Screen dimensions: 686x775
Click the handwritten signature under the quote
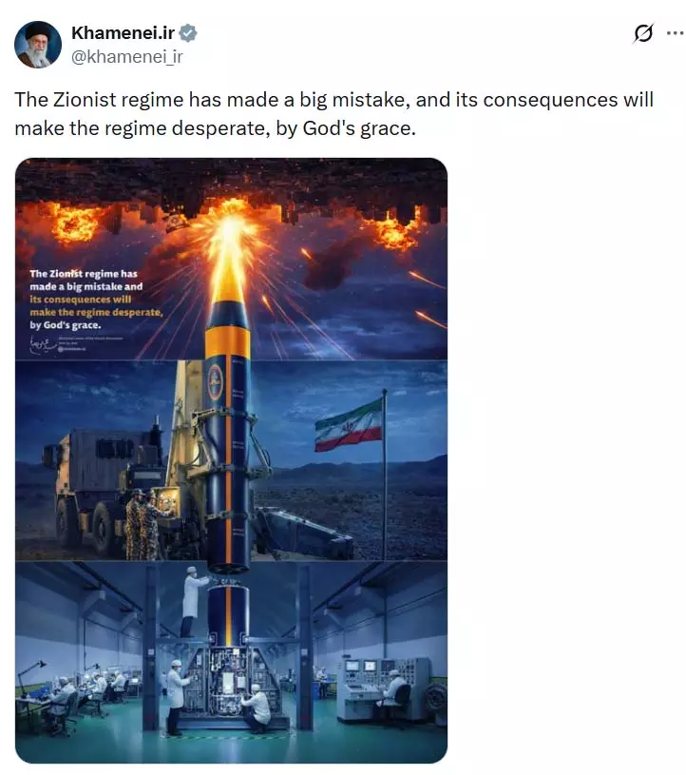coord(43,344)
